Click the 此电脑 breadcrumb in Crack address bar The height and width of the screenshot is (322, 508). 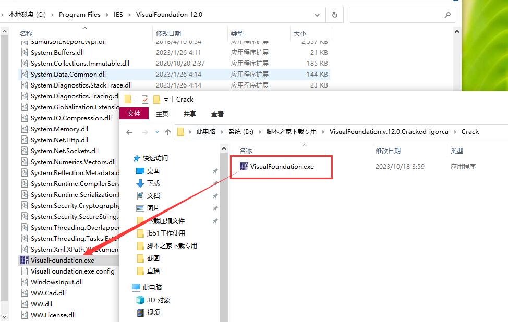pyautogui.click(x=205, y=132)
